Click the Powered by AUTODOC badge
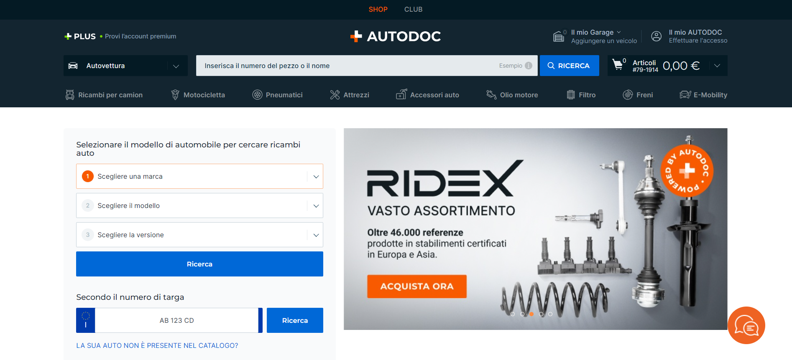792x360 pixels. 687,170
